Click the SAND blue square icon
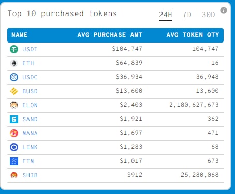This screenshot has height=194, width=235. 14,119
